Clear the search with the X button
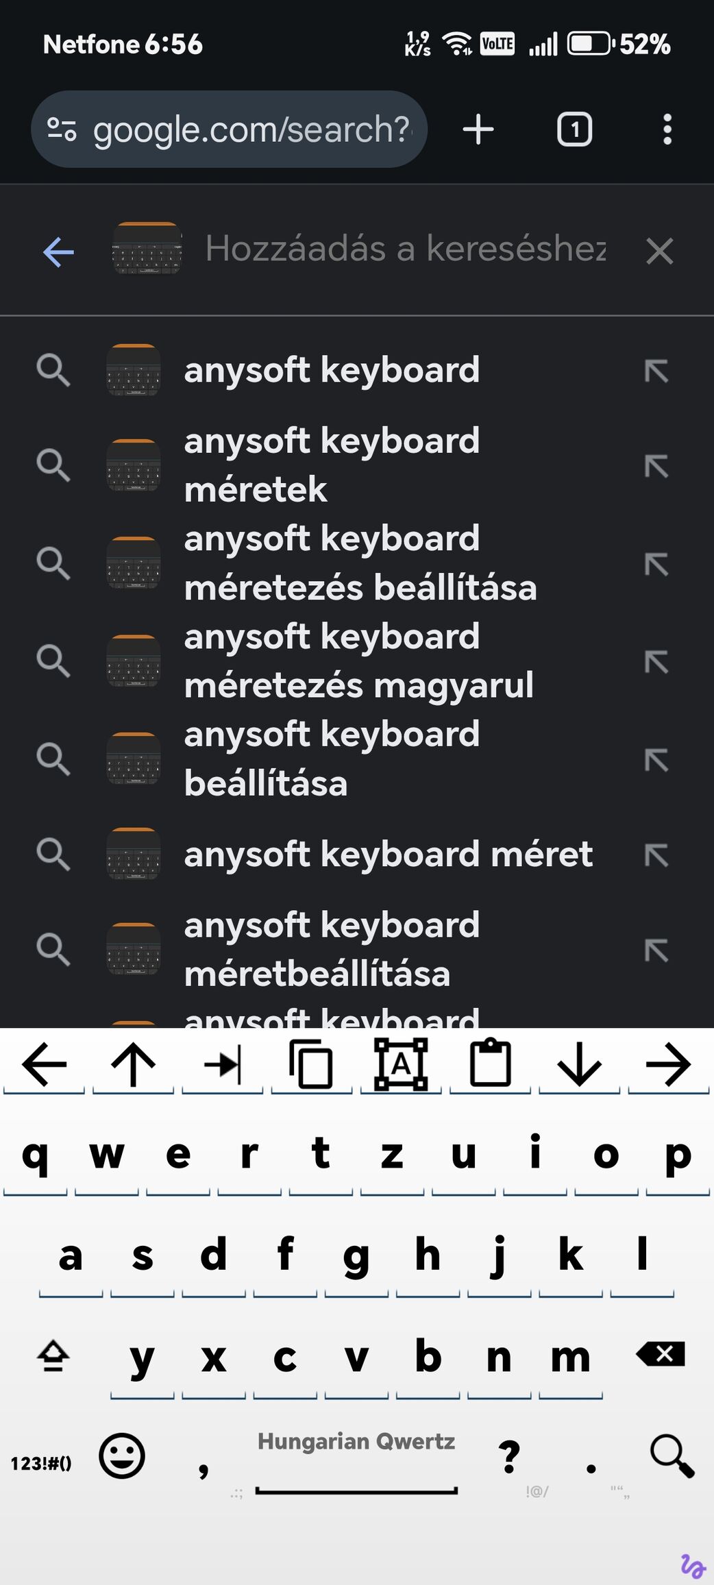The image size is (714, 1585). (x=659, y=251)
